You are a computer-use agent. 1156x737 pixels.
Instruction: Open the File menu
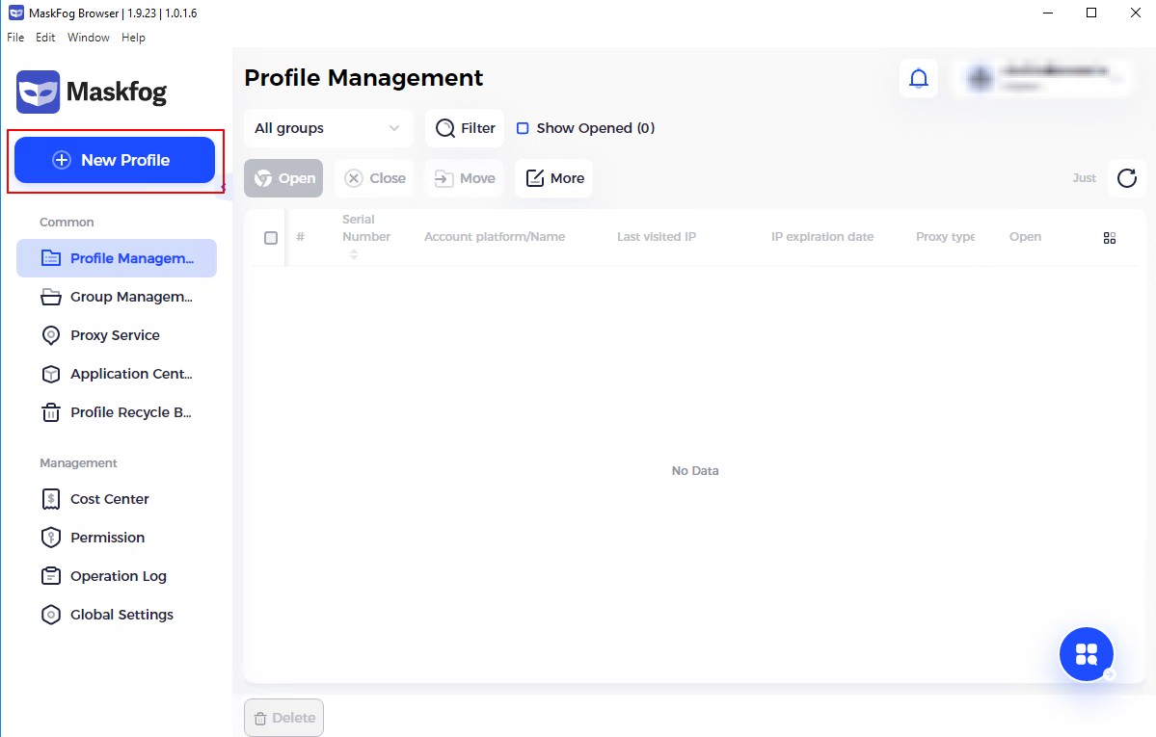coord(15,38)
